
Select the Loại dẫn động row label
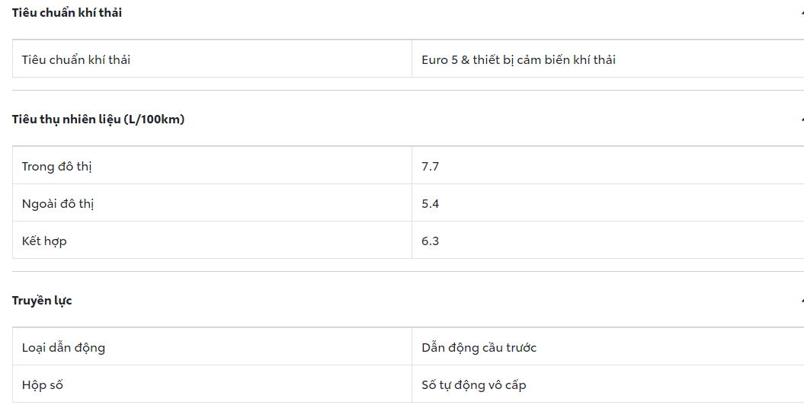pyautogui.click(x=63, y=347)
